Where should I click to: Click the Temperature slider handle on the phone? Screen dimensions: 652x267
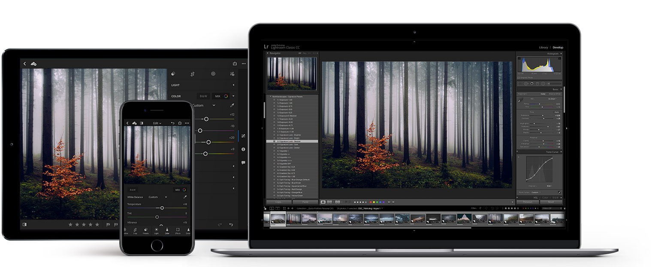coord(162,208)
